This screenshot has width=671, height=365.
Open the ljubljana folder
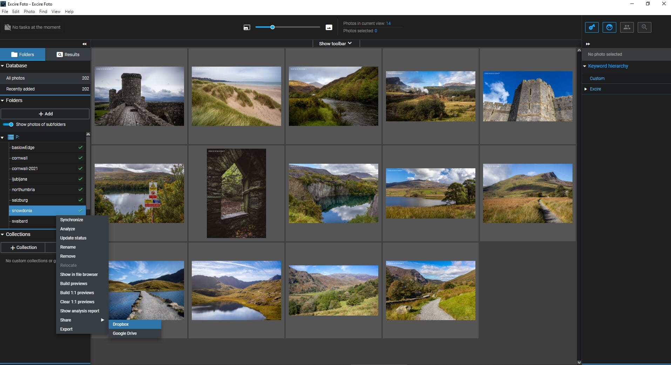coord(47,179)
